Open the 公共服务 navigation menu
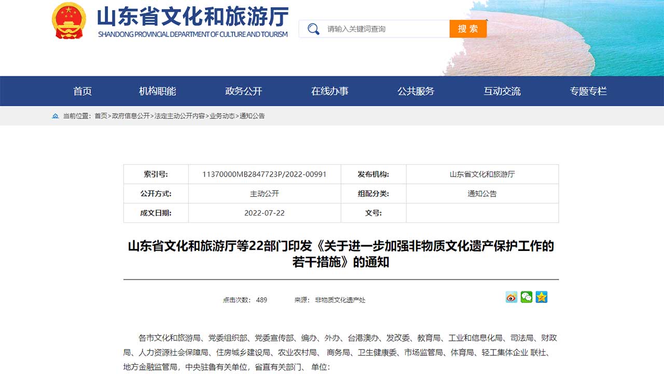Screen dimensions: 664x374 (417, 91)
